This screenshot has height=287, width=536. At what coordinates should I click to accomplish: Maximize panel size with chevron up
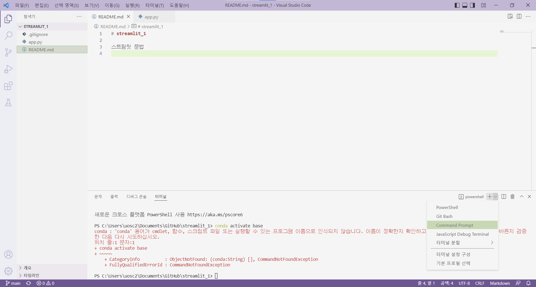click(x=521, y=197)
